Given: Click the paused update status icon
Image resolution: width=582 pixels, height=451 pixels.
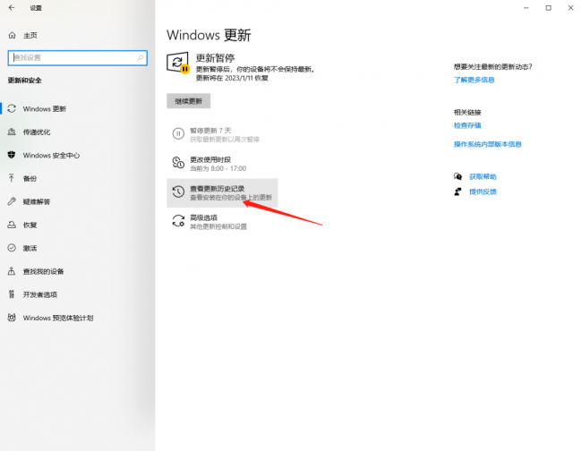Looking at the screenshot, I should (x=178, y=63).
